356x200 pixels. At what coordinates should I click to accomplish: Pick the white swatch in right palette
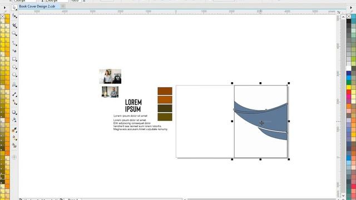(x=349, y=68)
